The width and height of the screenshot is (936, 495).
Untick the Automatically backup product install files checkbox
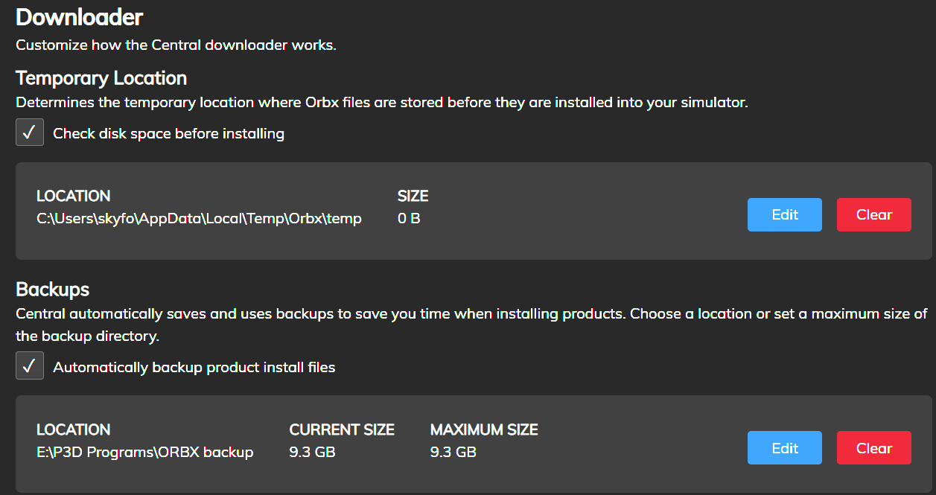click(30, 366)
